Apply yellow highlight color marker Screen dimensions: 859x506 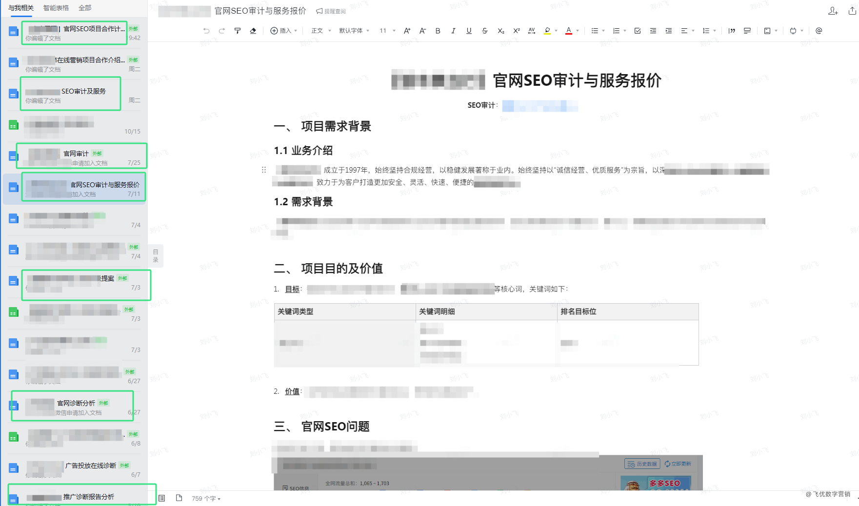tap(547, 31)
